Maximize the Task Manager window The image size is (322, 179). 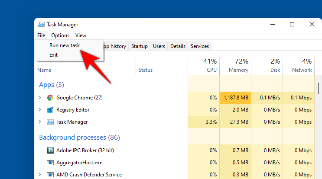click(x=293, y=25)
